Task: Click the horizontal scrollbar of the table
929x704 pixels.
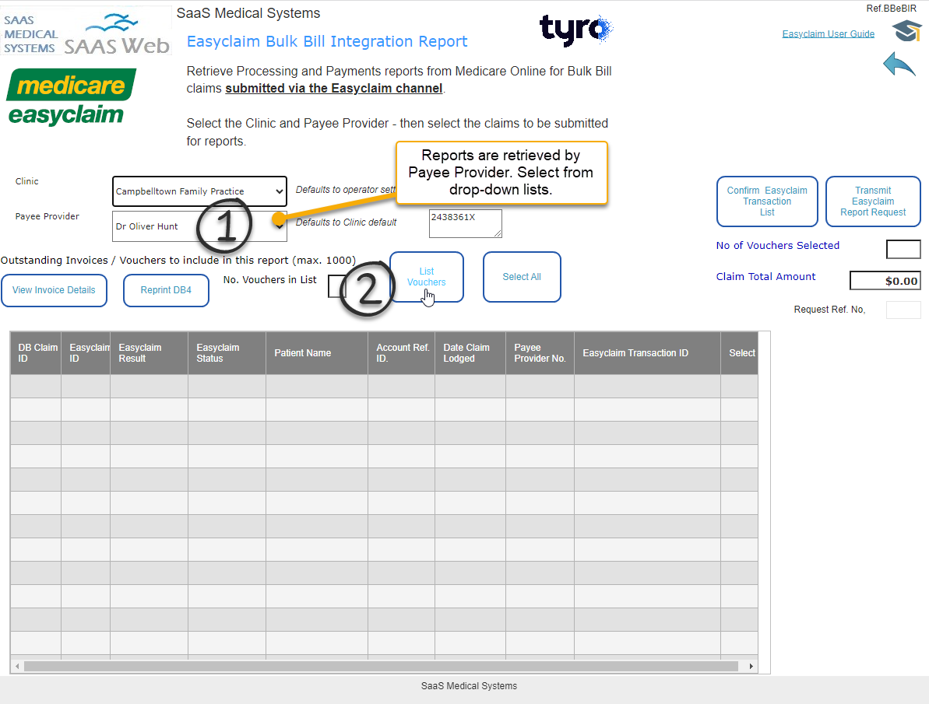Action: [x=381, y=666]
